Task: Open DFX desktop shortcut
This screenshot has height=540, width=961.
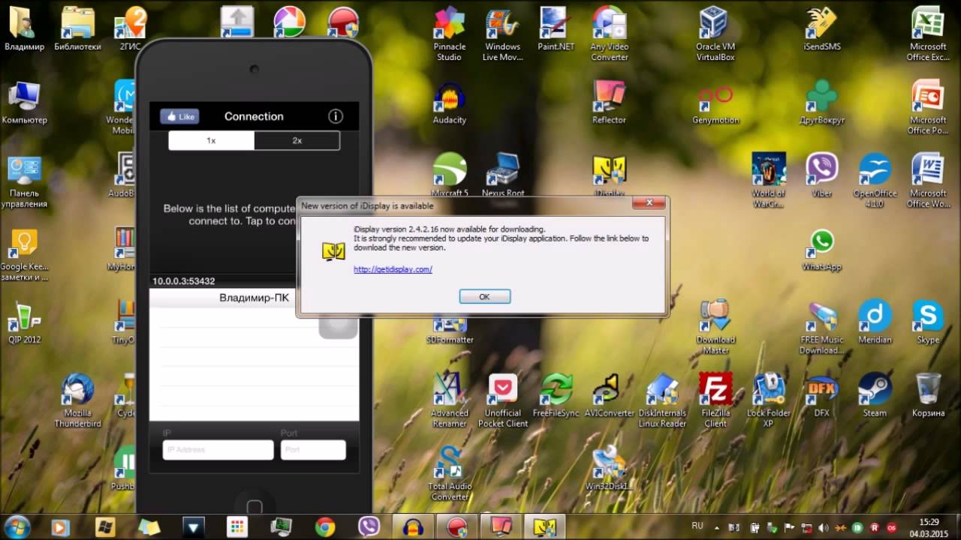Action: (822, 396)
